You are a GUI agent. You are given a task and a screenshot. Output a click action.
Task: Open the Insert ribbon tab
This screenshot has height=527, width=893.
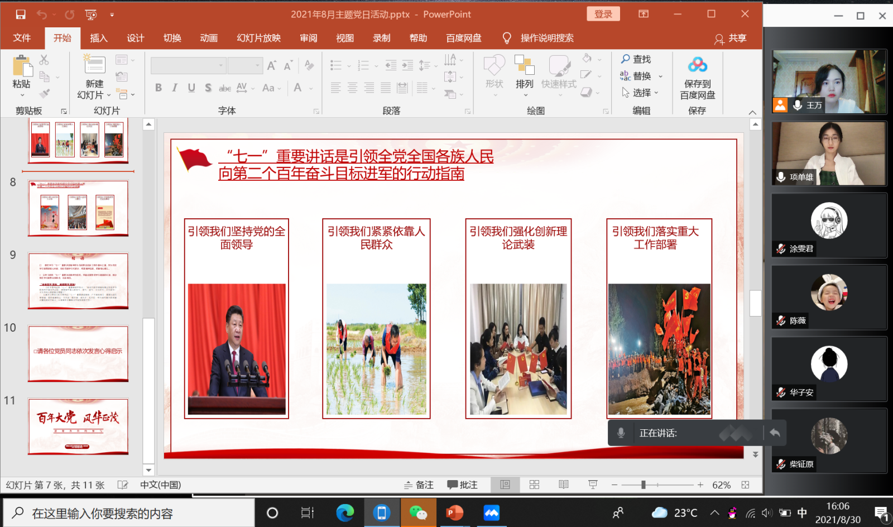click(x=98, y=38)
